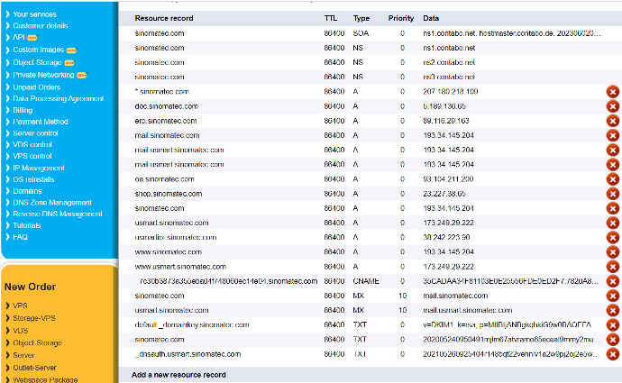The height and width of the screenshot is (383, 622).
Task: Delete the sinomatec.com MX record
Action: click(x=612, y=296)
